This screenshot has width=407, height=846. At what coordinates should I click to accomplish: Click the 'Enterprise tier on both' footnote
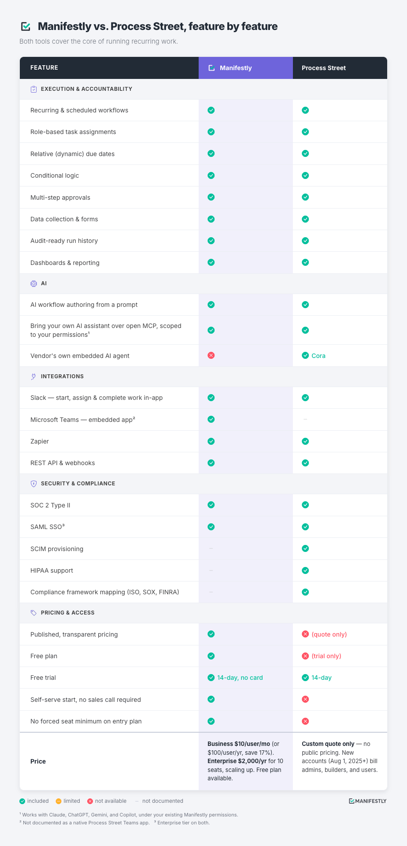tap(182, 823)
